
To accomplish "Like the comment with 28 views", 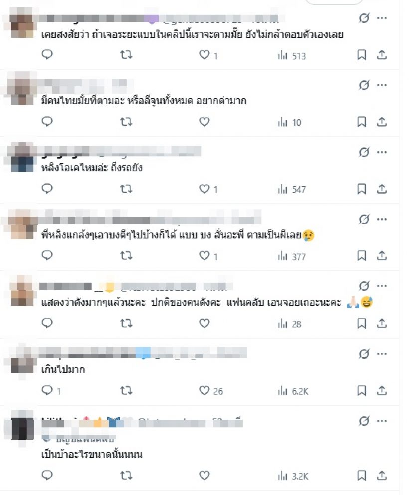I will point(204,323).
